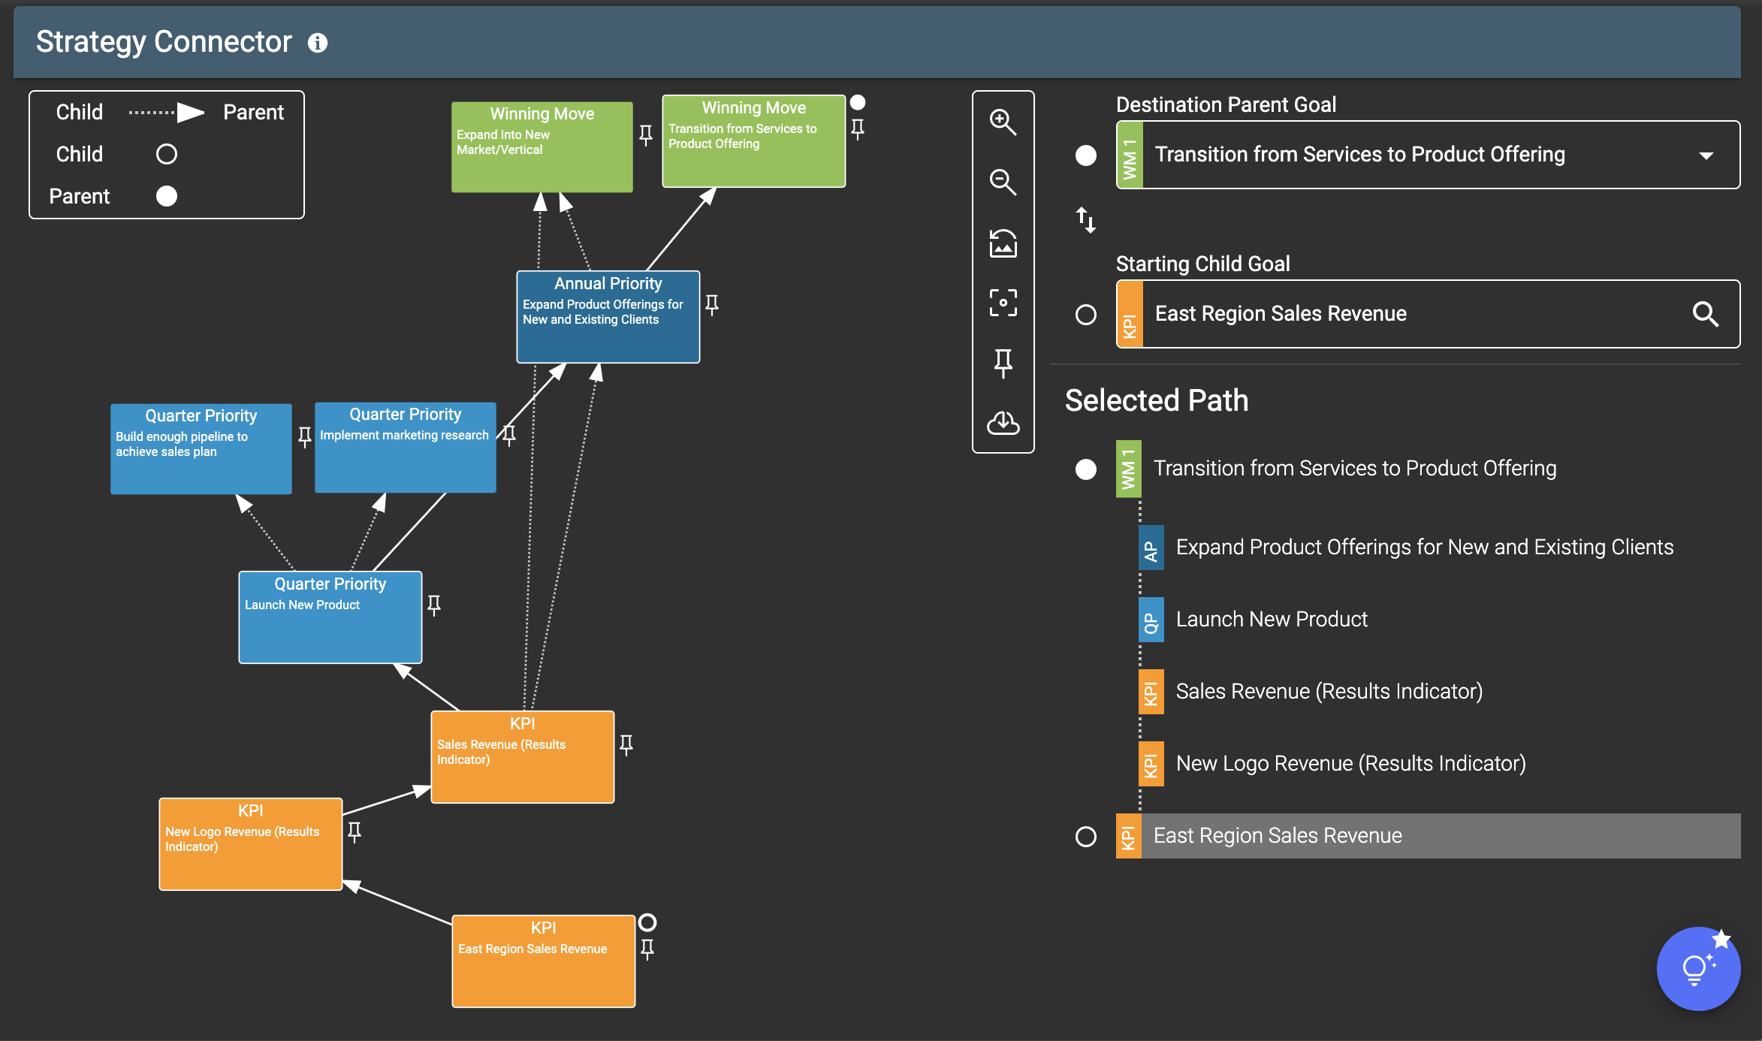The width and height of the screenshot is (1762, 1041).
Task: Click the AP tag in Selected Path
Action: [1151, 548]
